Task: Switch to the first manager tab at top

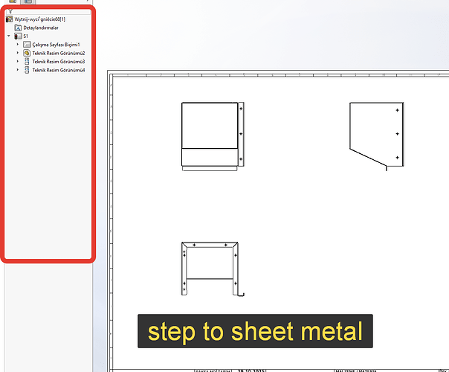Action: point(12,2)
